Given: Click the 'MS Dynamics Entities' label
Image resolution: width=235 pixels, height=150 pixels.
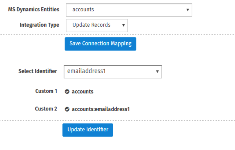Looking at the screenshot, I should [x=34, y=10].
